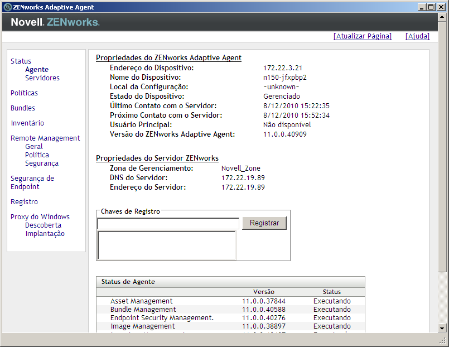Open the Ajuda help link
Image resolution: width=449 pixels, height=347 pixels.
(x=417, y=36)
